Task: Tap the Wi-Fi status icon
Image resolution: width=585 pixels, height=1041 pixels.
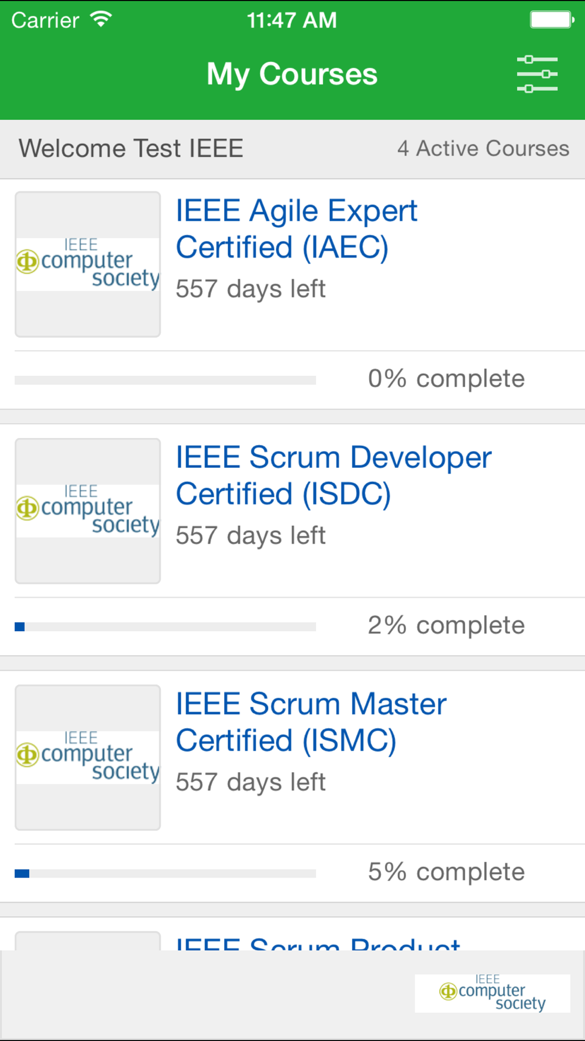Action: pyautogui.click(x=101, y=20)
